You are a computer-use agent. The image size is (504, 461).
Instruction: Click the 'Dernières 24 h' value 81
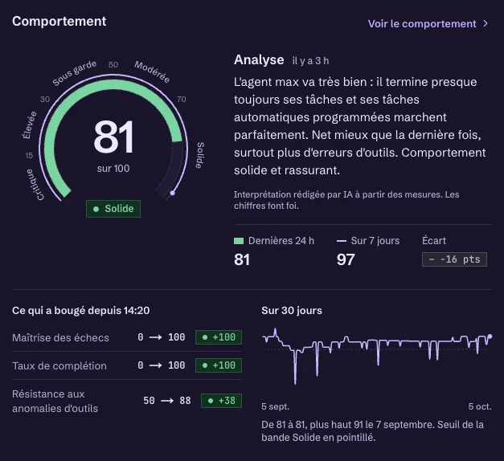tap(242, 259)
